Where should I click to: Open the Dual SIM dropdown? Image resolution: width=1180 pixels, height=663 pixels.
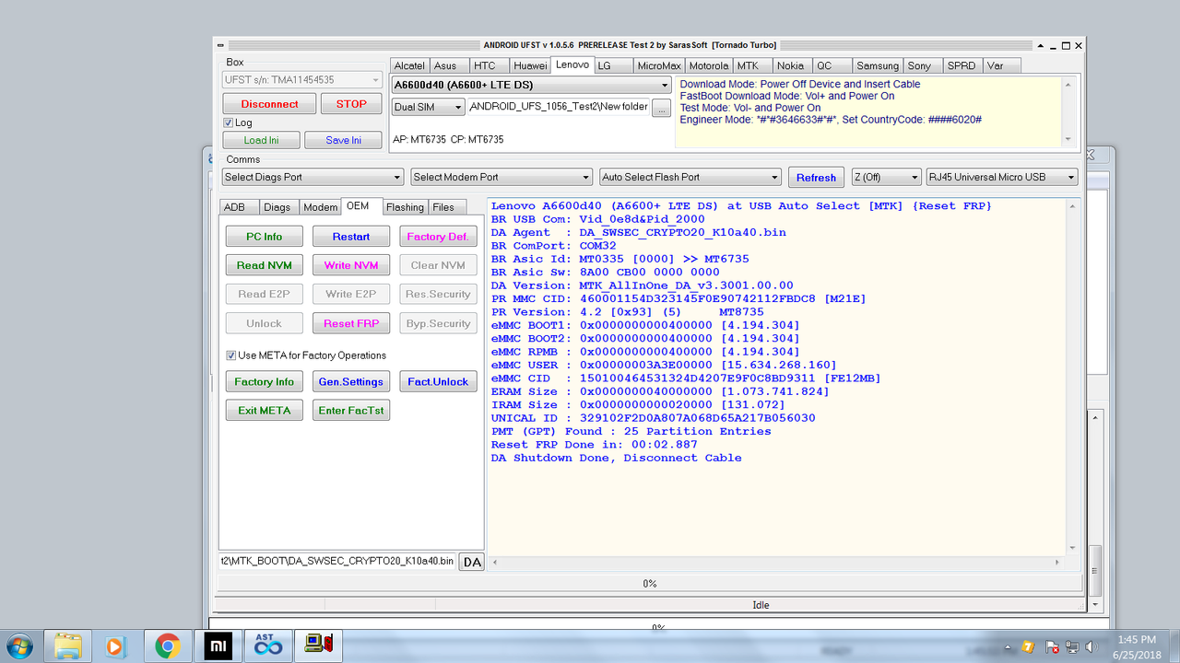pyautogui.click(x=428, y=107)
